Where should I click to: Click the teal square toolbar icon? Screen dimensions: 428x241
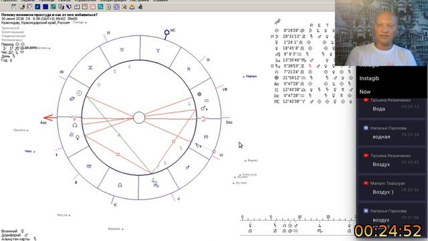point(53,7)
